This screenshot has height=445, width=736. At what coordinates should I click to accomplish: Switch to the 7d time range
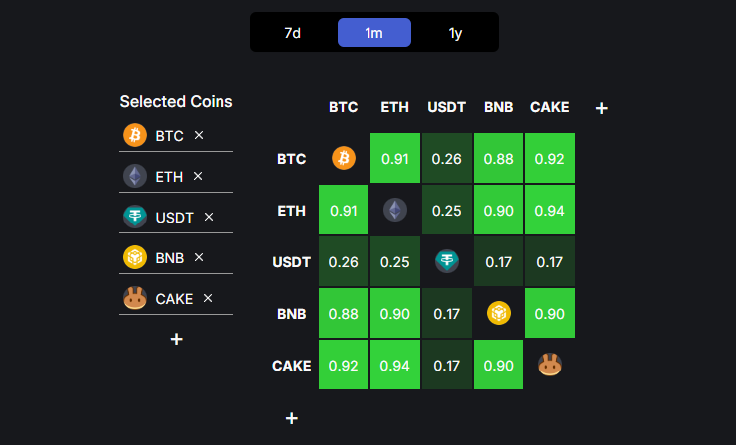click(292, 33)
